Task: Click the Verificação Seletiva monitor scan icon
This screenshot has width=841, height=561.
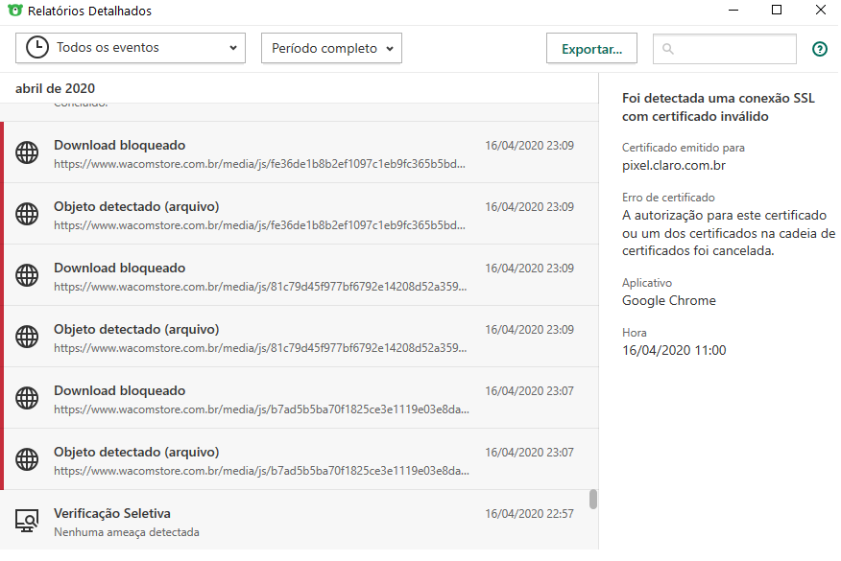Action: pyautogui.click(x=28, y=521)
